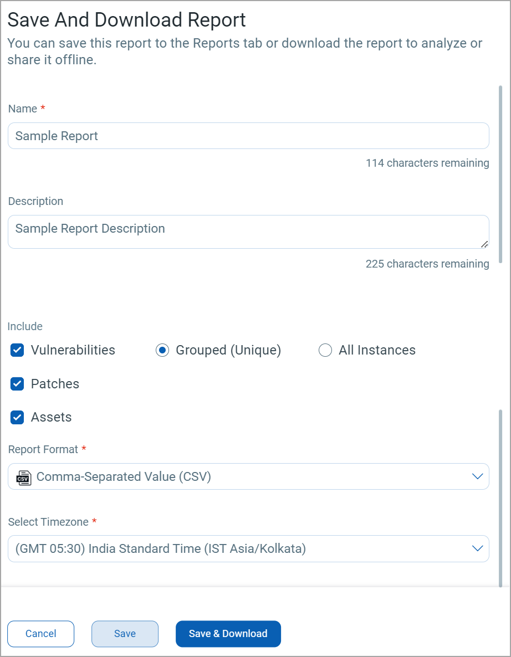Image resolution: width=511 pixels, height=657 pixels.
Task: Focus the Name input field
Action: 248,136
